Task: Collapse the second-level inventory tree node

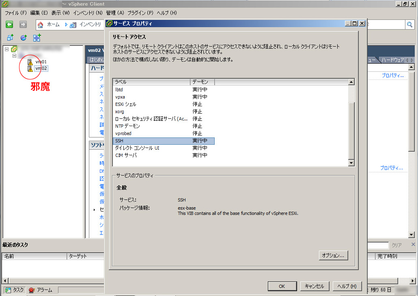Action: [14, 56]
